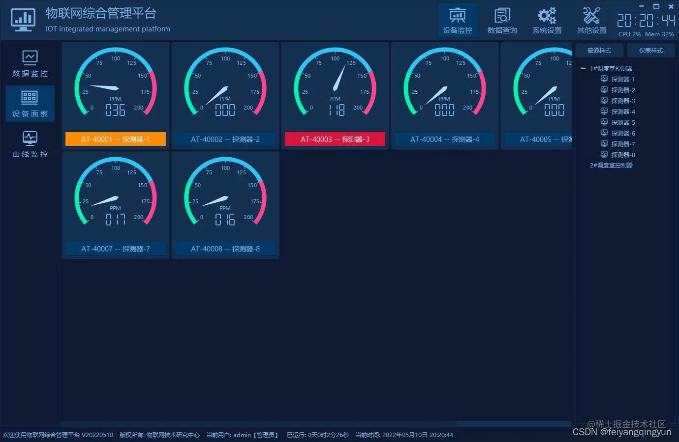Switch to 曲线监控 curve monitoring
The image size is (679, 442).
click(x=30, y=144)
